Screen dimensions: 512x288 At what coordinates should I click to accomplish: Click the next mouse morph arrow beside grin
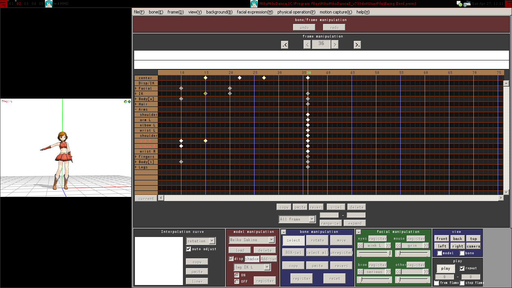(x=426, y=246)
